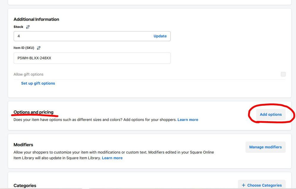Click the Options and pricing heading
This screenshot has height=189, width=296.
point(34,112)
